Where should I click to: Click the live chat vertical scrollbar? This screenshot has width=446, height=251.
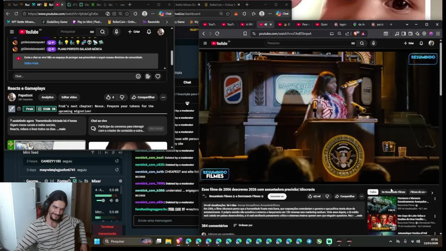172,58
